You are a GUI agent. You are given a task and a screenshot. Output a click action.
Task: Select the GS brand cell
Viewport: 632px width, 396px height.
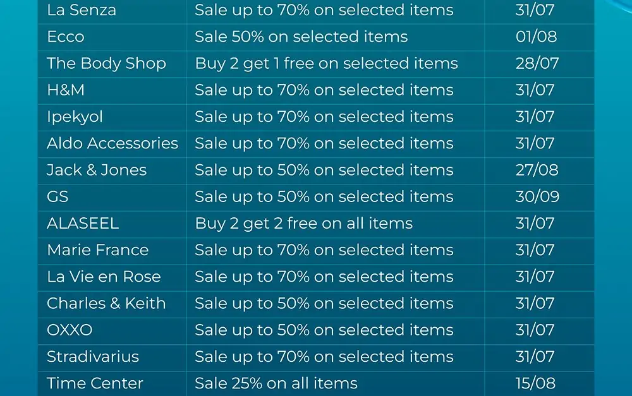tap(58, 196)
